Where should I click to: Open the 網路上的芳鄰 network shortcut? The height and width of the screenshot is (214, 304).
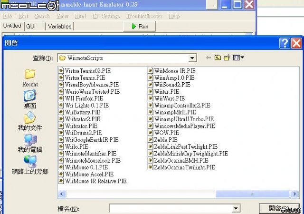[x=30, y=165]
